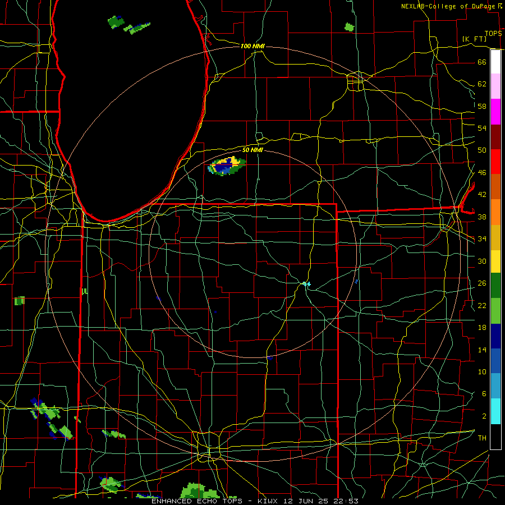Select the legend value 34
This screenshot has height=505, width=505.
(482, 239)
